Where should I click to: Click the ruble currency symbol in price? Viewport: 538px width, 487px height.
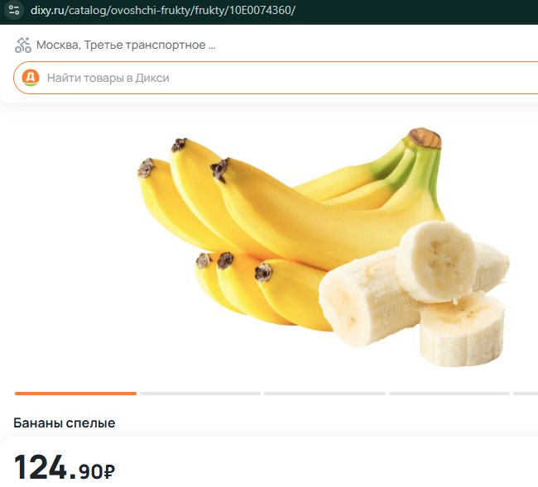[x=109, y=471]
